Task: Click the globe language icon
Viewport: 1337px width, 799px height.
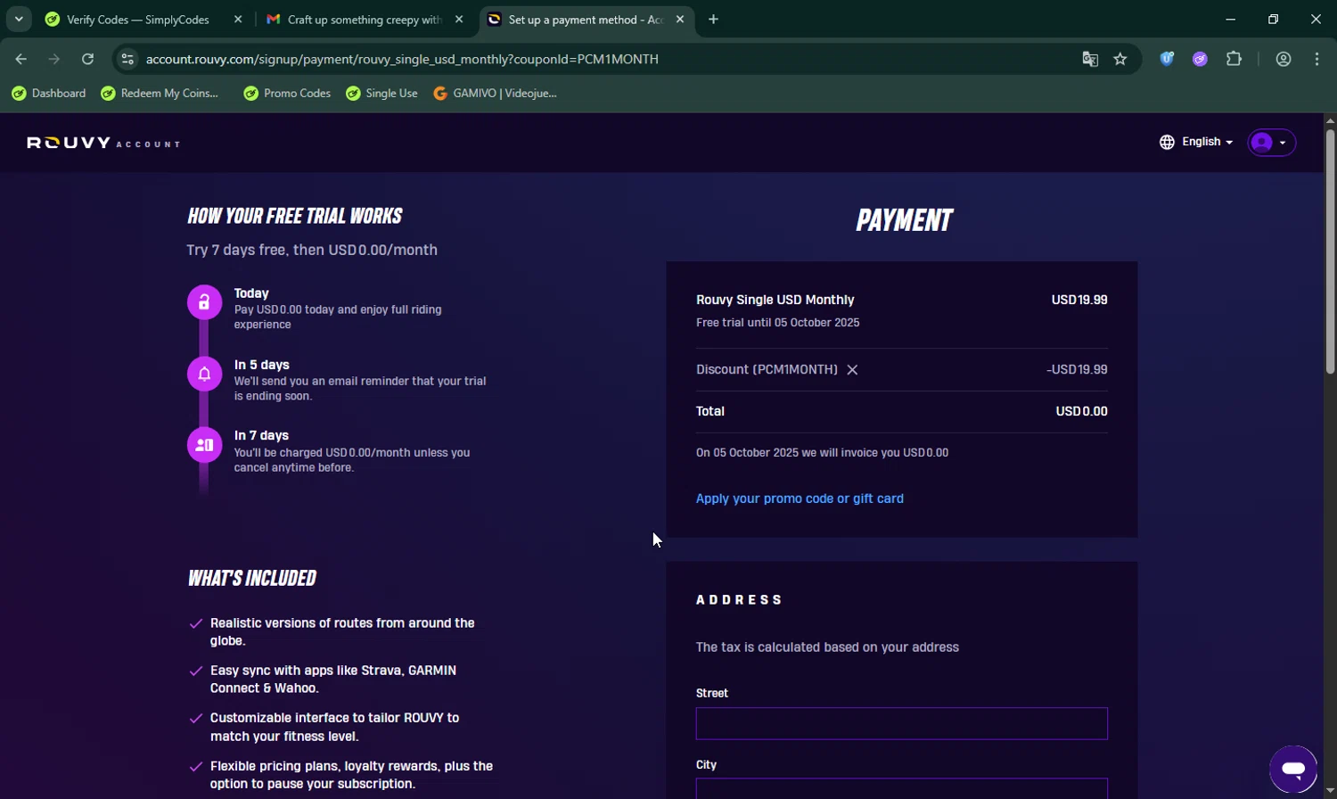Action: click(x=1167, y=142)
